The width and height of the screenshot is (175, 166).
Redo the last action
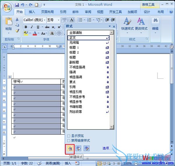coord(31,5)
